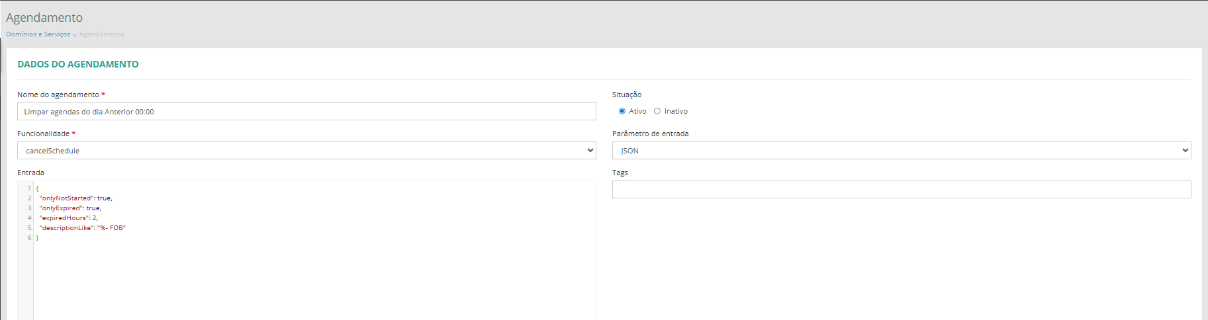The width and height of the screenshot is (1208, 320).
Task: Select the Ativo radio button
Action: (622, 111)
